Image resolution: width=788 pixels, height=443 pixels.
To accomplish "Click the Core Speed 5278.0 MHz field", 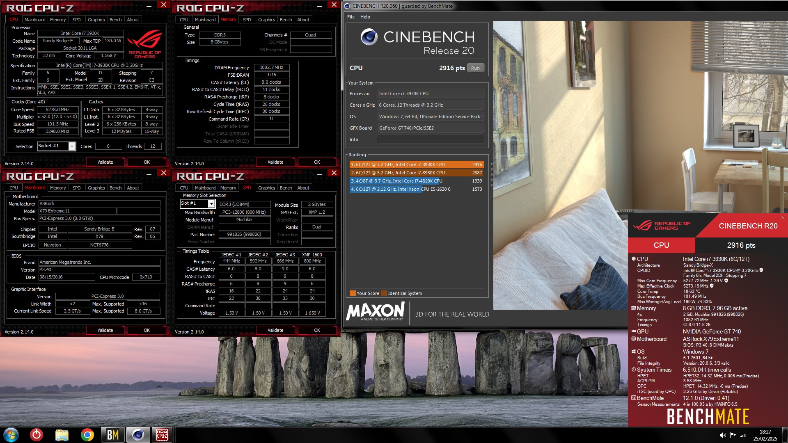I will point(58,110).
